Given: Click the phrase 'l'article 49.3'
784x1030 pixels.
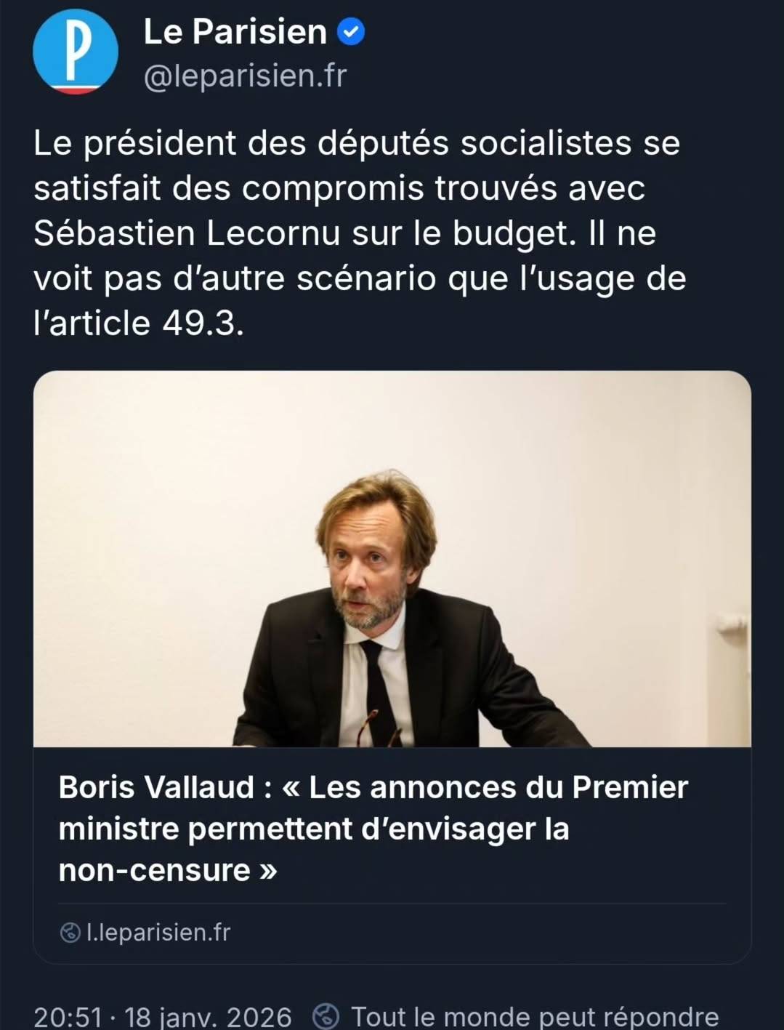Looking at the screenshot, I should tap(138, 322).
